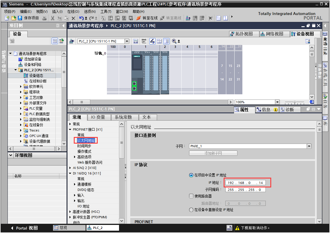This screenshot has width=330, height=233.
Task: Click the switch to network view icon
Action: (x=72, y=41)
